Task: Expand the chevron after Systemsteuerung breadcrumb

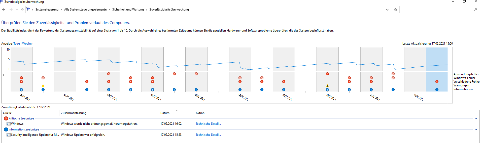Action: click(x=61, y=10)
